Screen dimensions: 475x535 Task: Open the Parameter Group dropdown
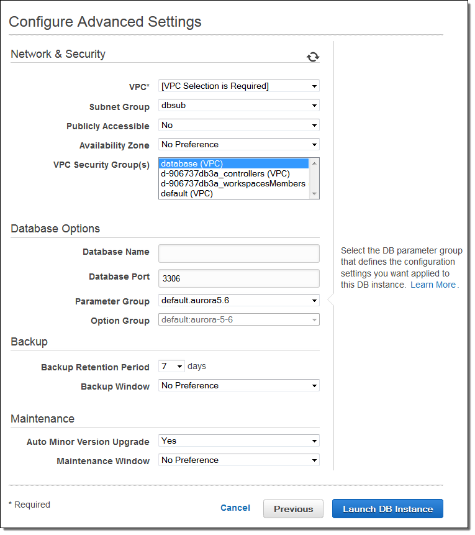point(239,301)
